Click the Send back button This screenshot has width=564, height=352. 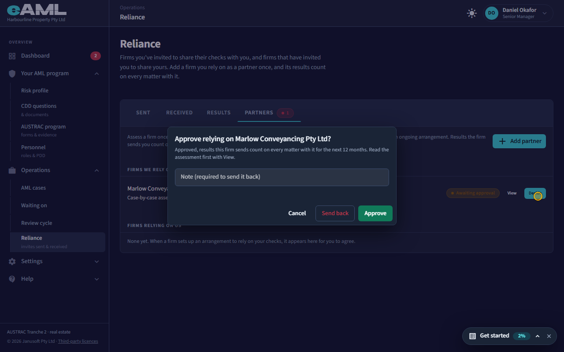pos(335,213)
